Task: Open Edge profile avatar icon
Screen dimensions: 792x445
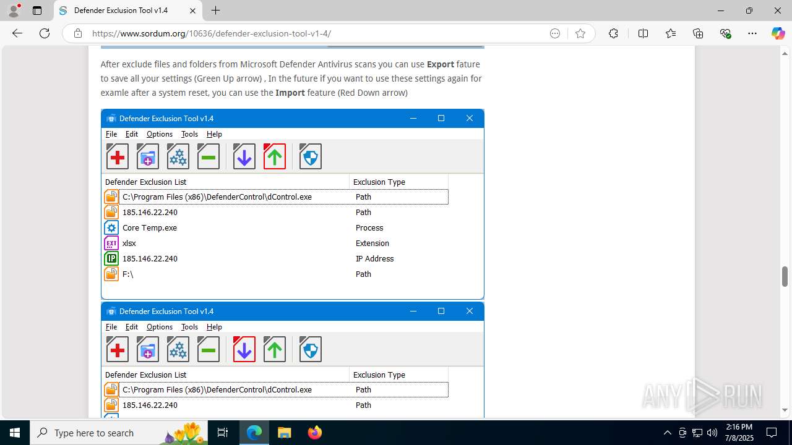Action: coord(14,11)
